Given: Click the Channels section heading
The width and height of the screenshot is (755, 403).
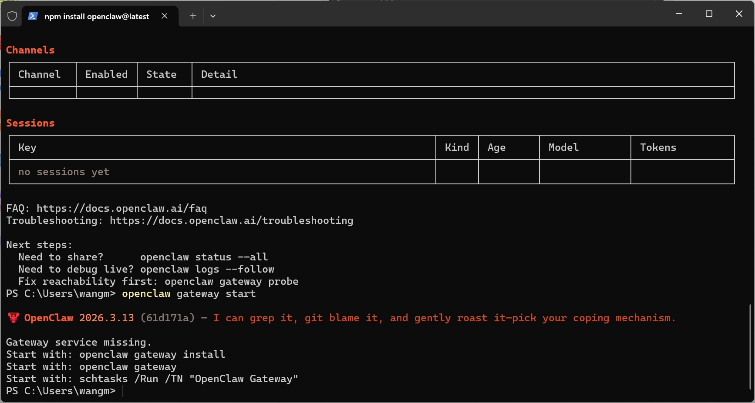Looking at the screenshot, I should coord(30,50).
